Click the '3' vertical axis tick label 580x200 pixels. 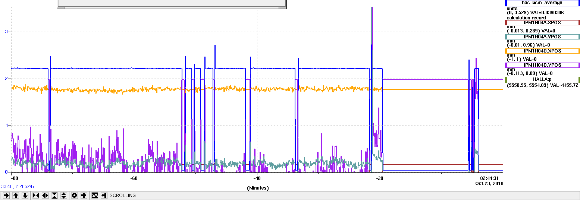point(6,32)
